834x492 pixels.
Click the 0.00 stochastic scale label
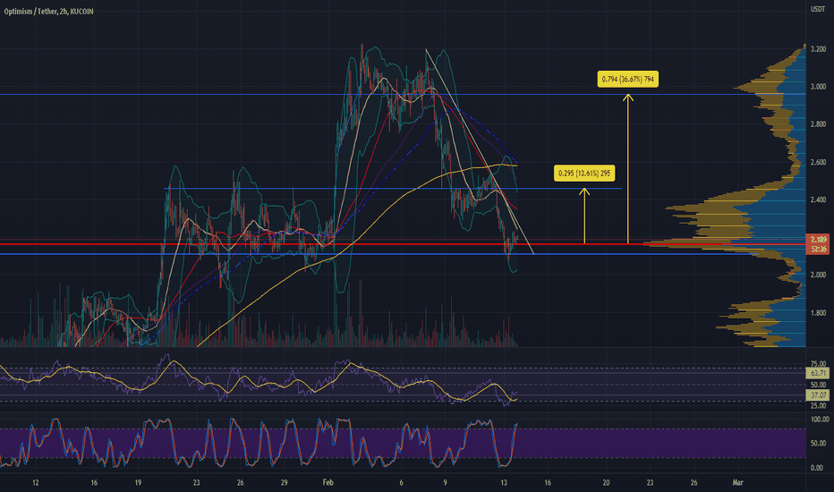coord(817,468)
